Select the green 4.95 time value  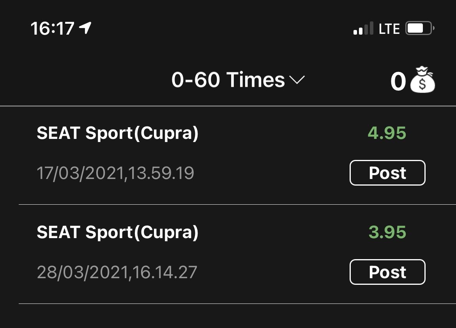pyautogui.click(x=387, y=133)
